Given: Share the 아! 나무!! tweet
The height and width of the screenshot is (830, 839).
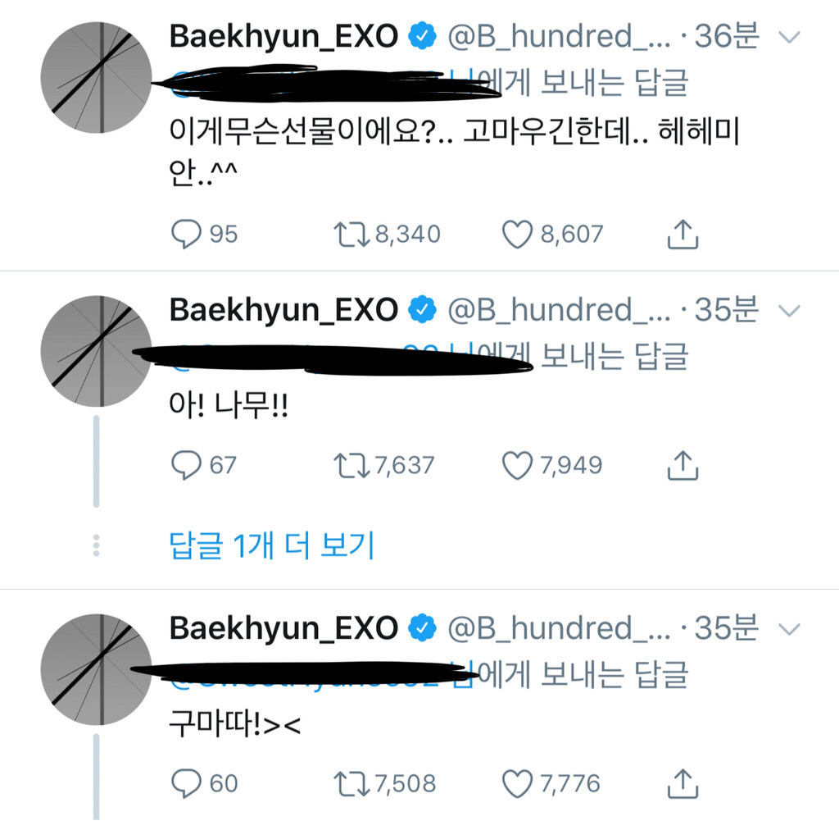Looking at the screenshot, I should pos(683,466).
